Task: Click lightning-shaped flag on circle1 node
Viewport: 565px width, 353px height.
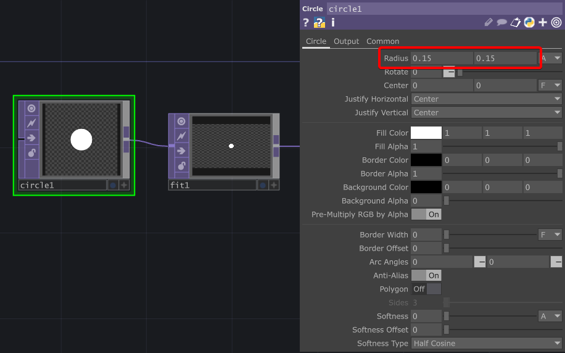Action: (x=31, y=123)
